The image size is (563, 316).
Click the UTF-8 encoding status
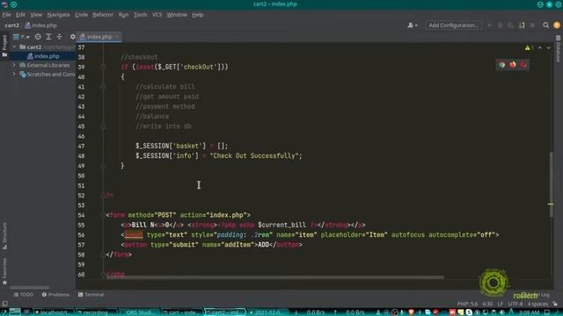click(x=515, y=304)
